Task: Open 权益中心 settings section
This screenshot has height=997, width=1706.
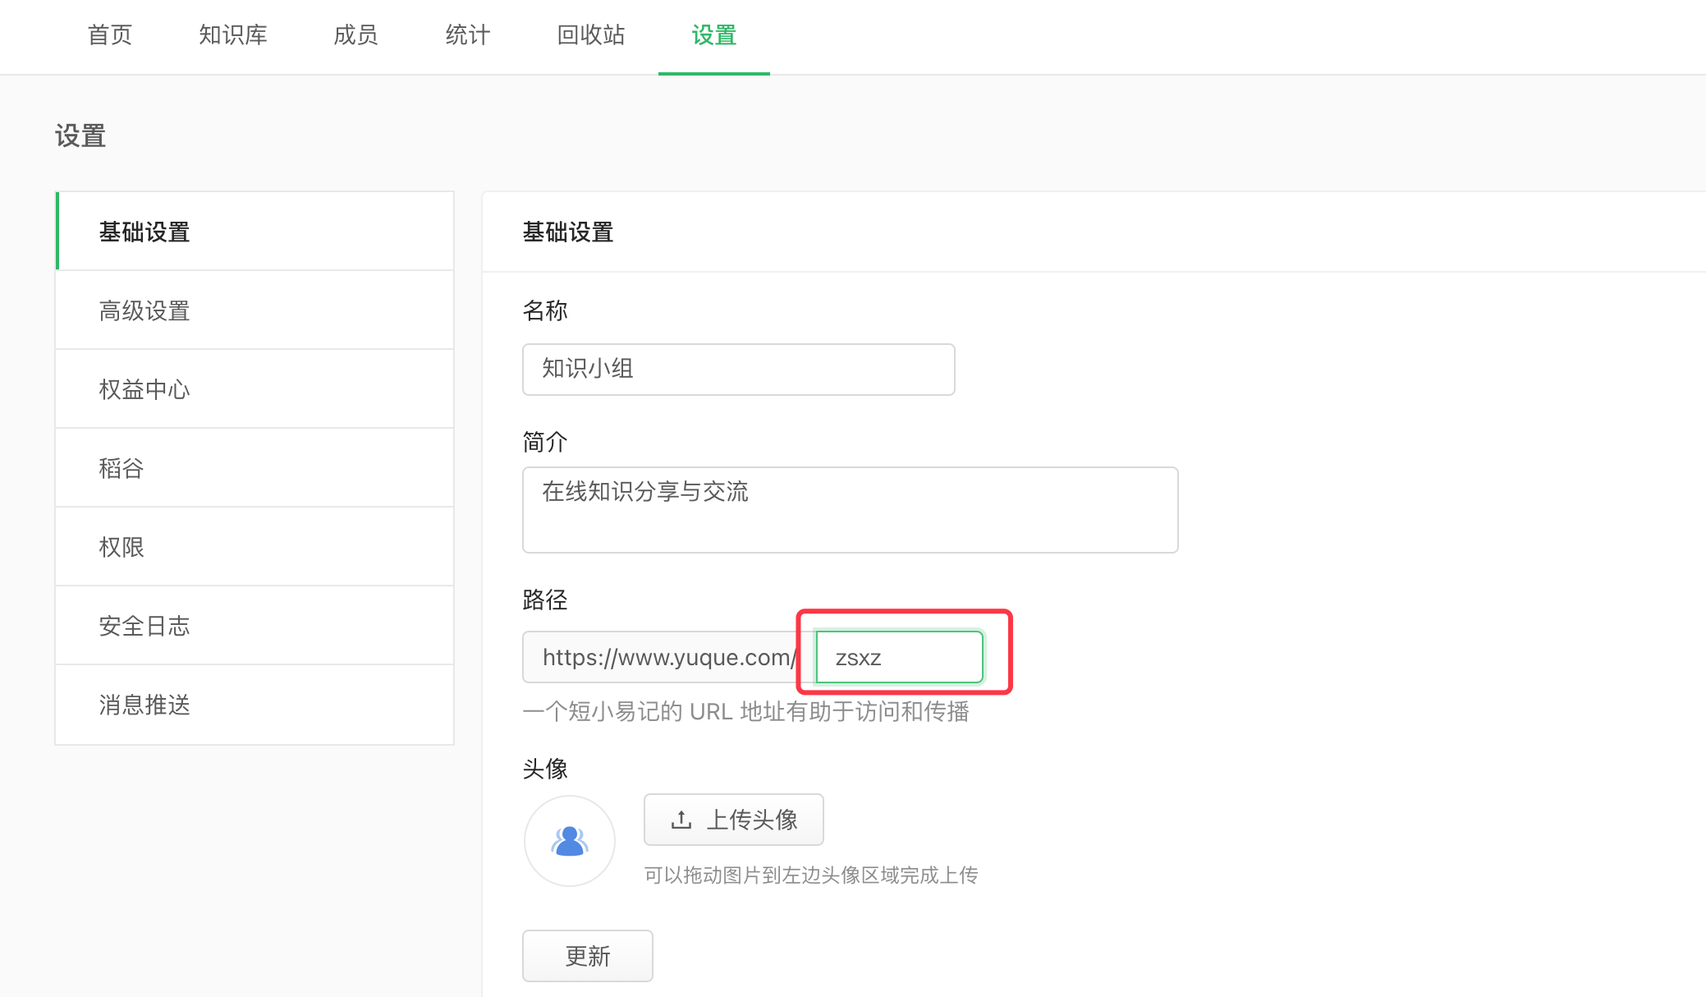Action: (255, 389)
